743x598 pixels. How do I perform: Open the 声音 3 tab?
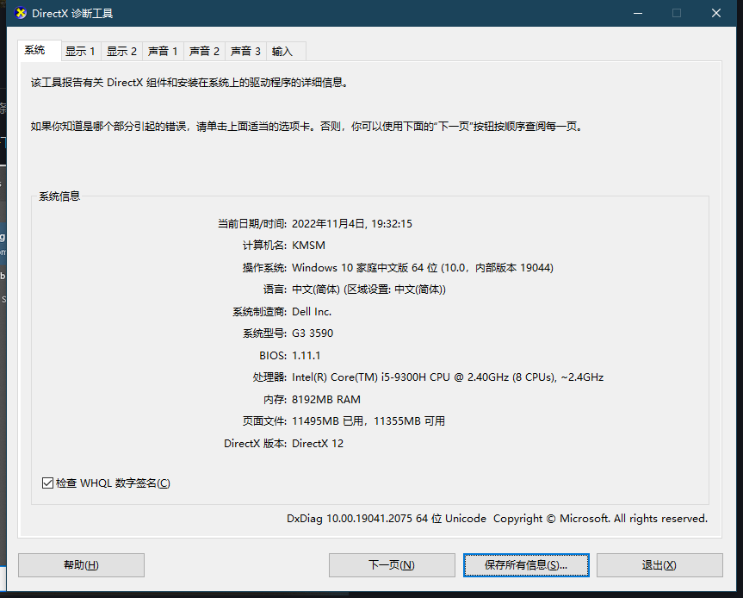tap(245, 51)
